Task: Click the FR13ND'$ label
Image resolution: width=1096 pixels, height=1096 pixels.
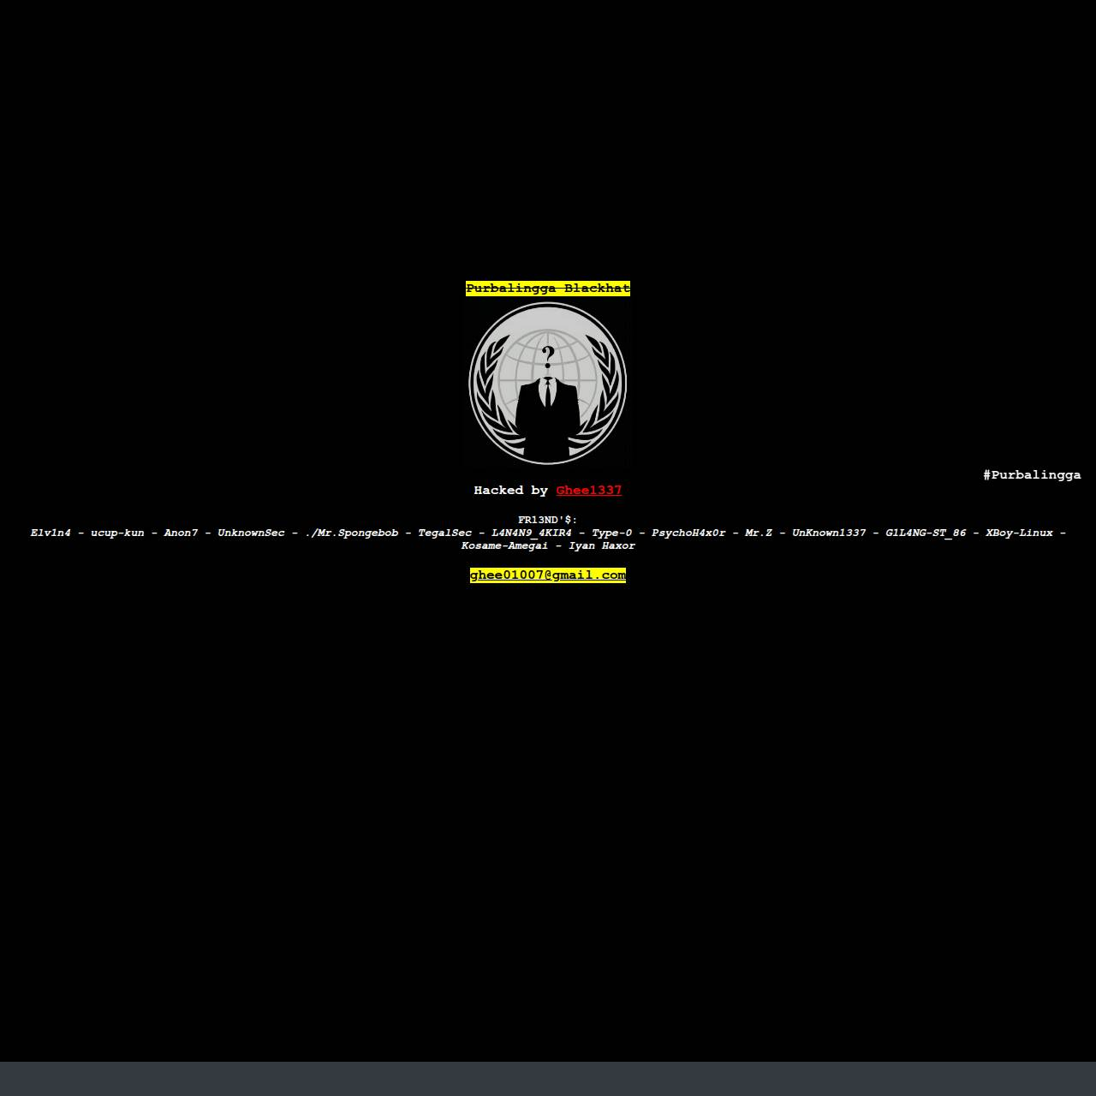Action: (548, 520)
